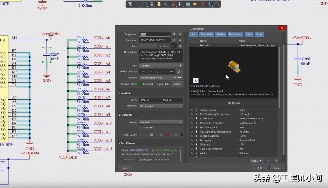Switch footprint preview to 2D
The image size is (328, 188).
pos(196,81)
